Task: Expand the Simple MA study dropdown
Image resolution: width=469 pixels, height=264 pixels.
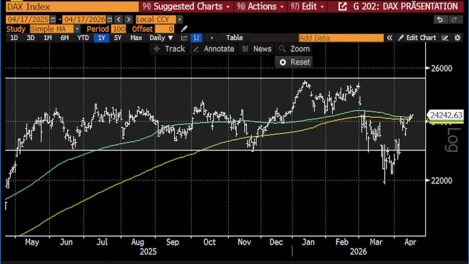Action: [77, 29]
